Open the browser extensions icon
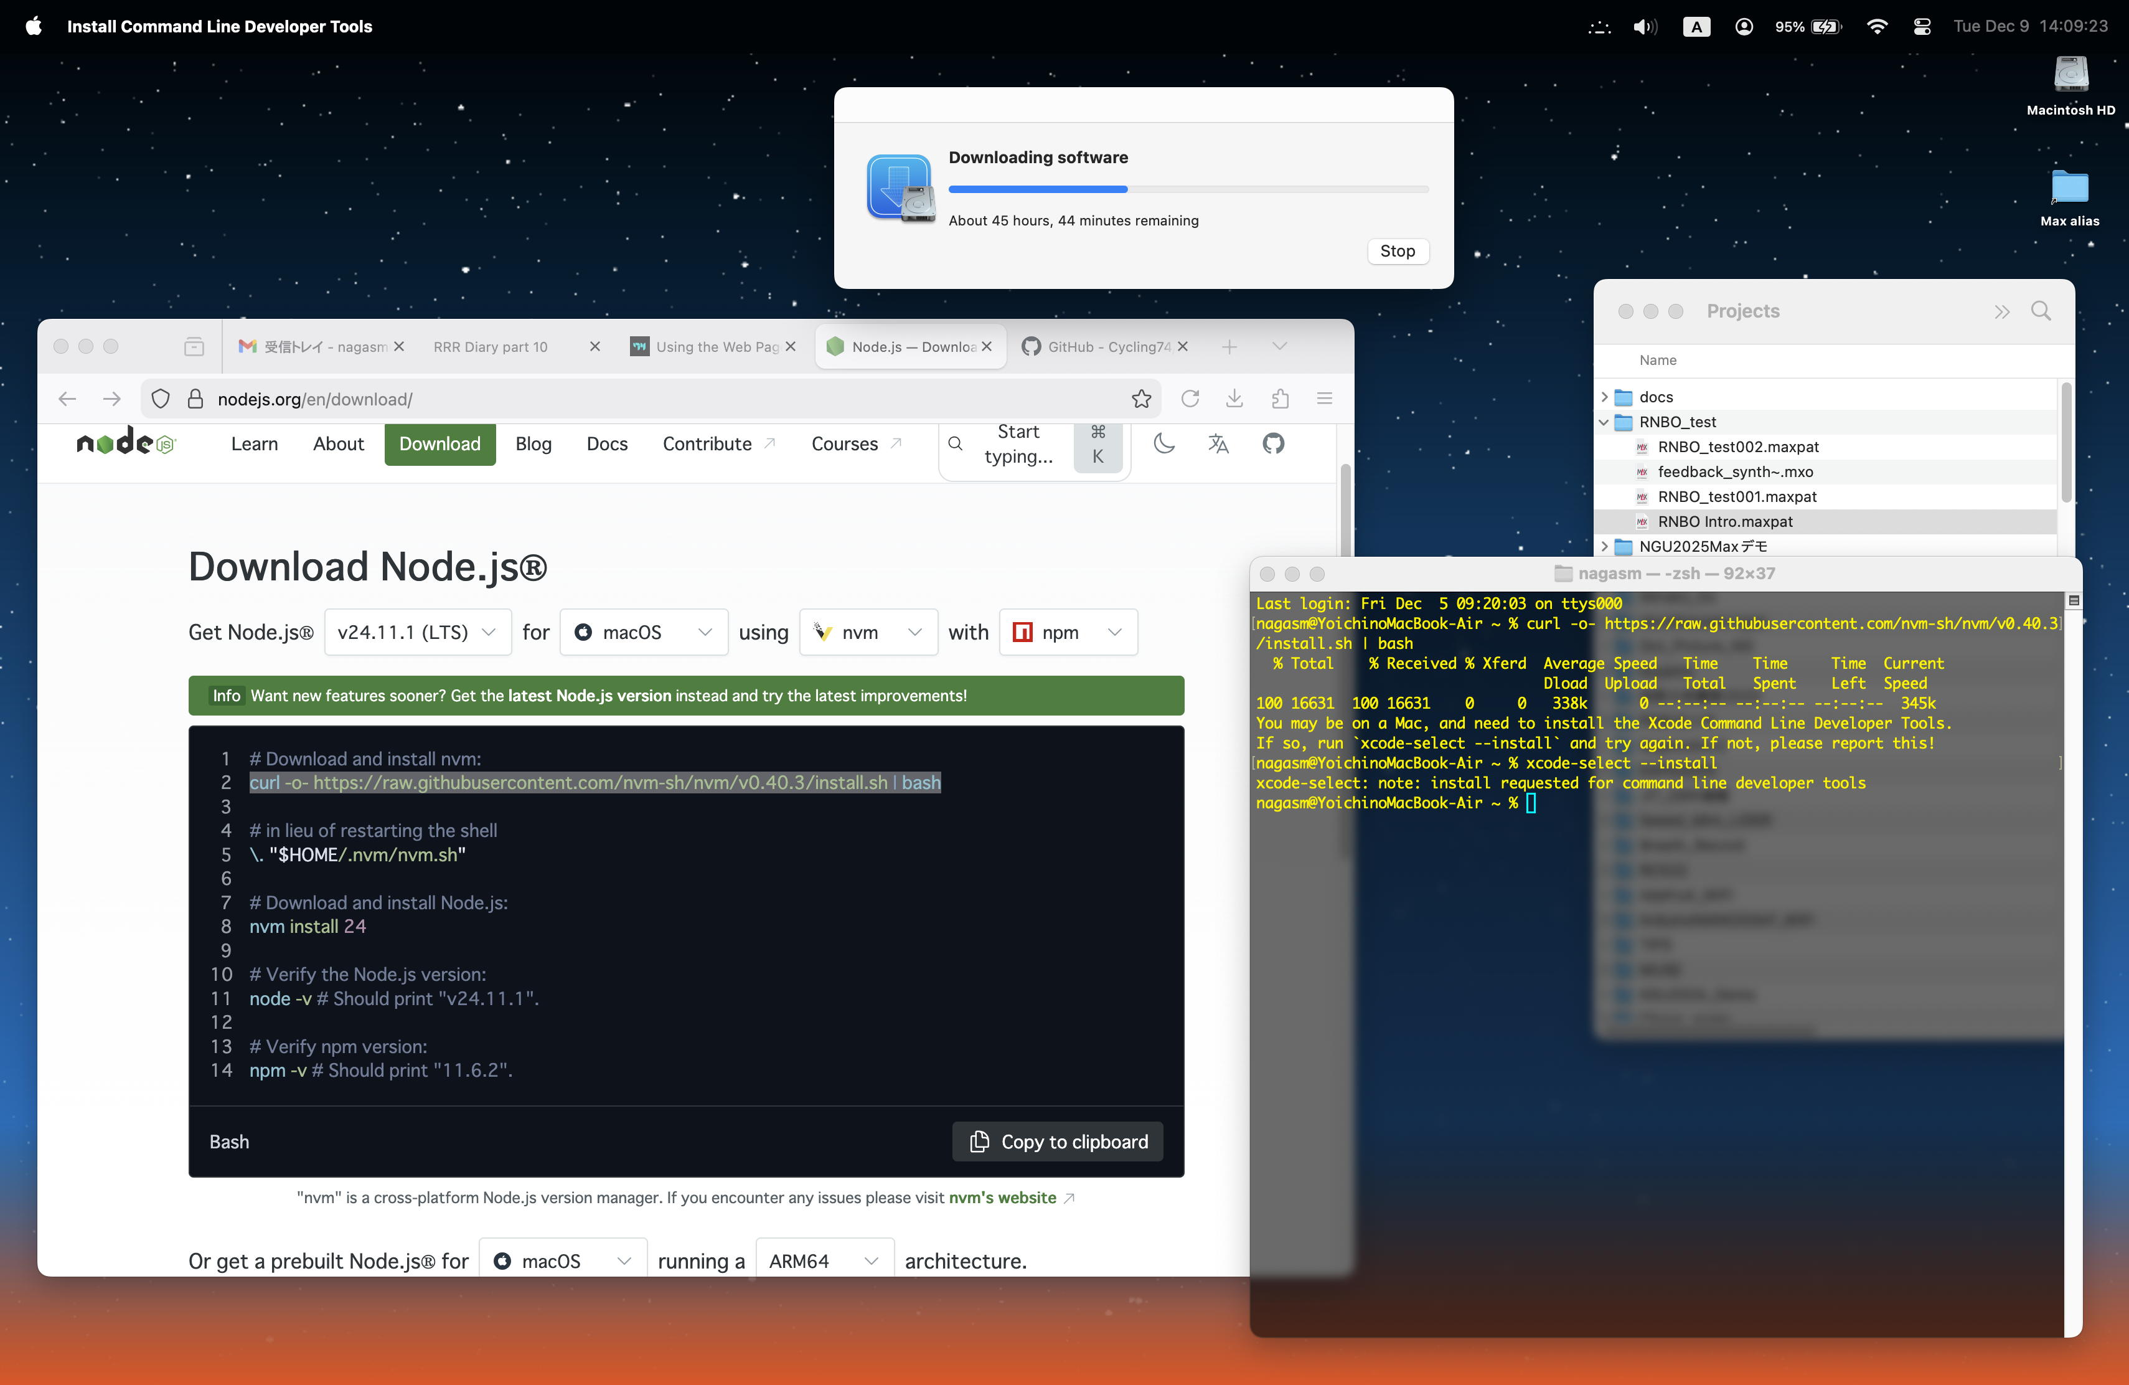The height and width of the screenshot is (1385, 2129). (1280, 399)
